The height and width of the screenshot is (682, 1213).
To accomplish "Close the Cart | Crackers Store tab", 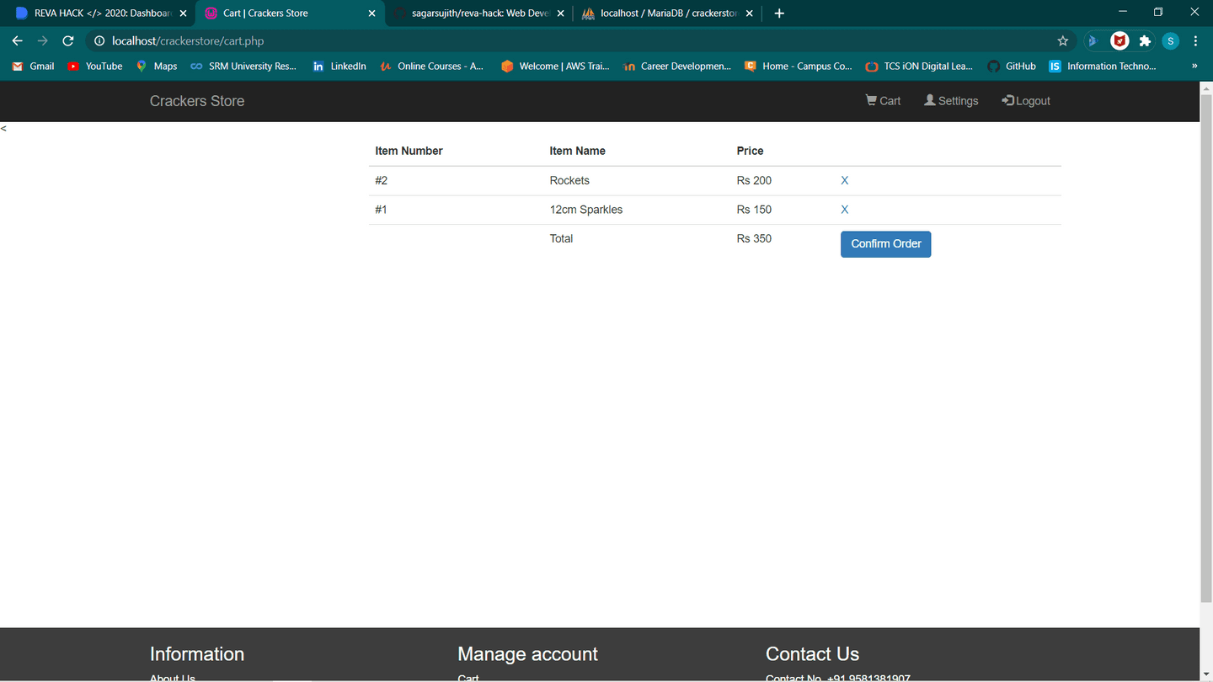I will pyautogui.click(x=371, y=13).
